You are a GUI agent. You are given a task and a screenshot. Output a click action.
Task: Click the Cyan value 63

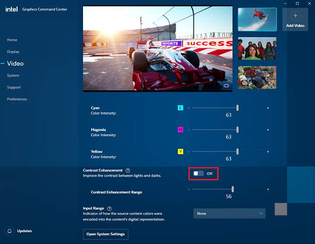(228, 115)
